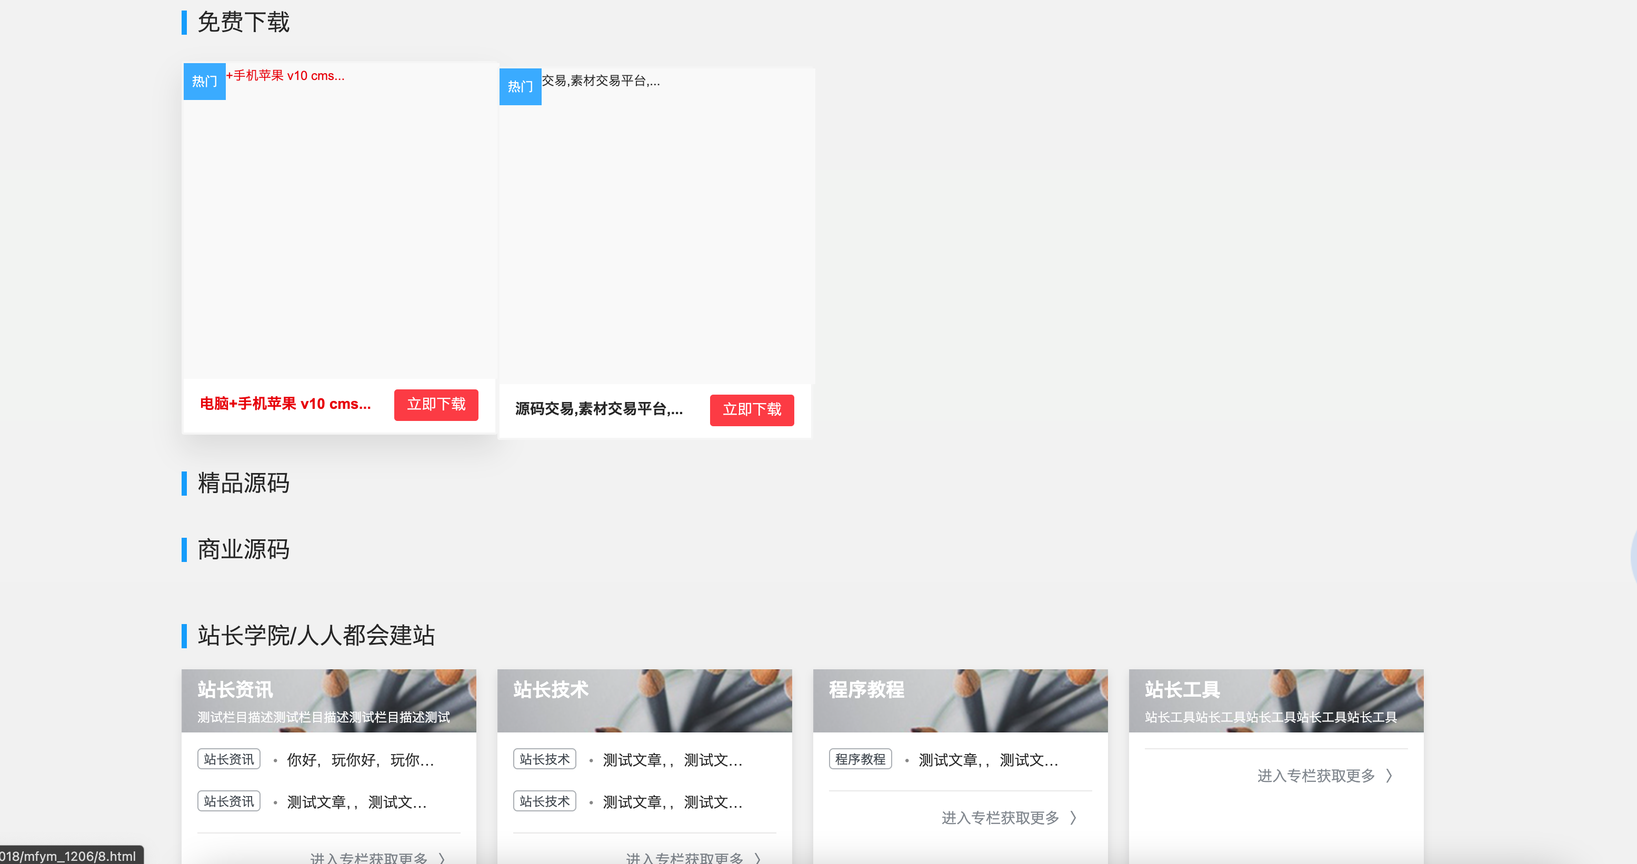Click 进入专栏获取更多 in the 站长技术 card

684,858
